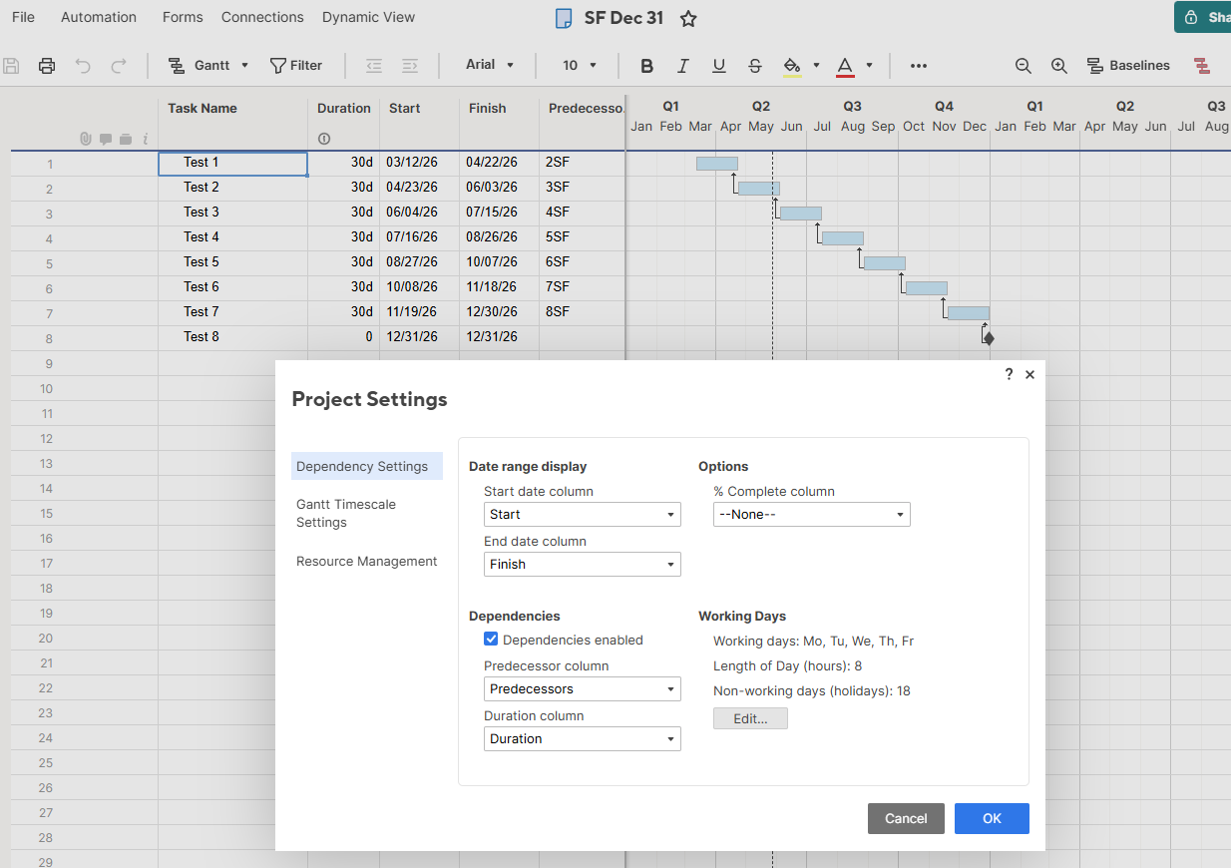Toggle Bold formatting

(x=646, y=66)
